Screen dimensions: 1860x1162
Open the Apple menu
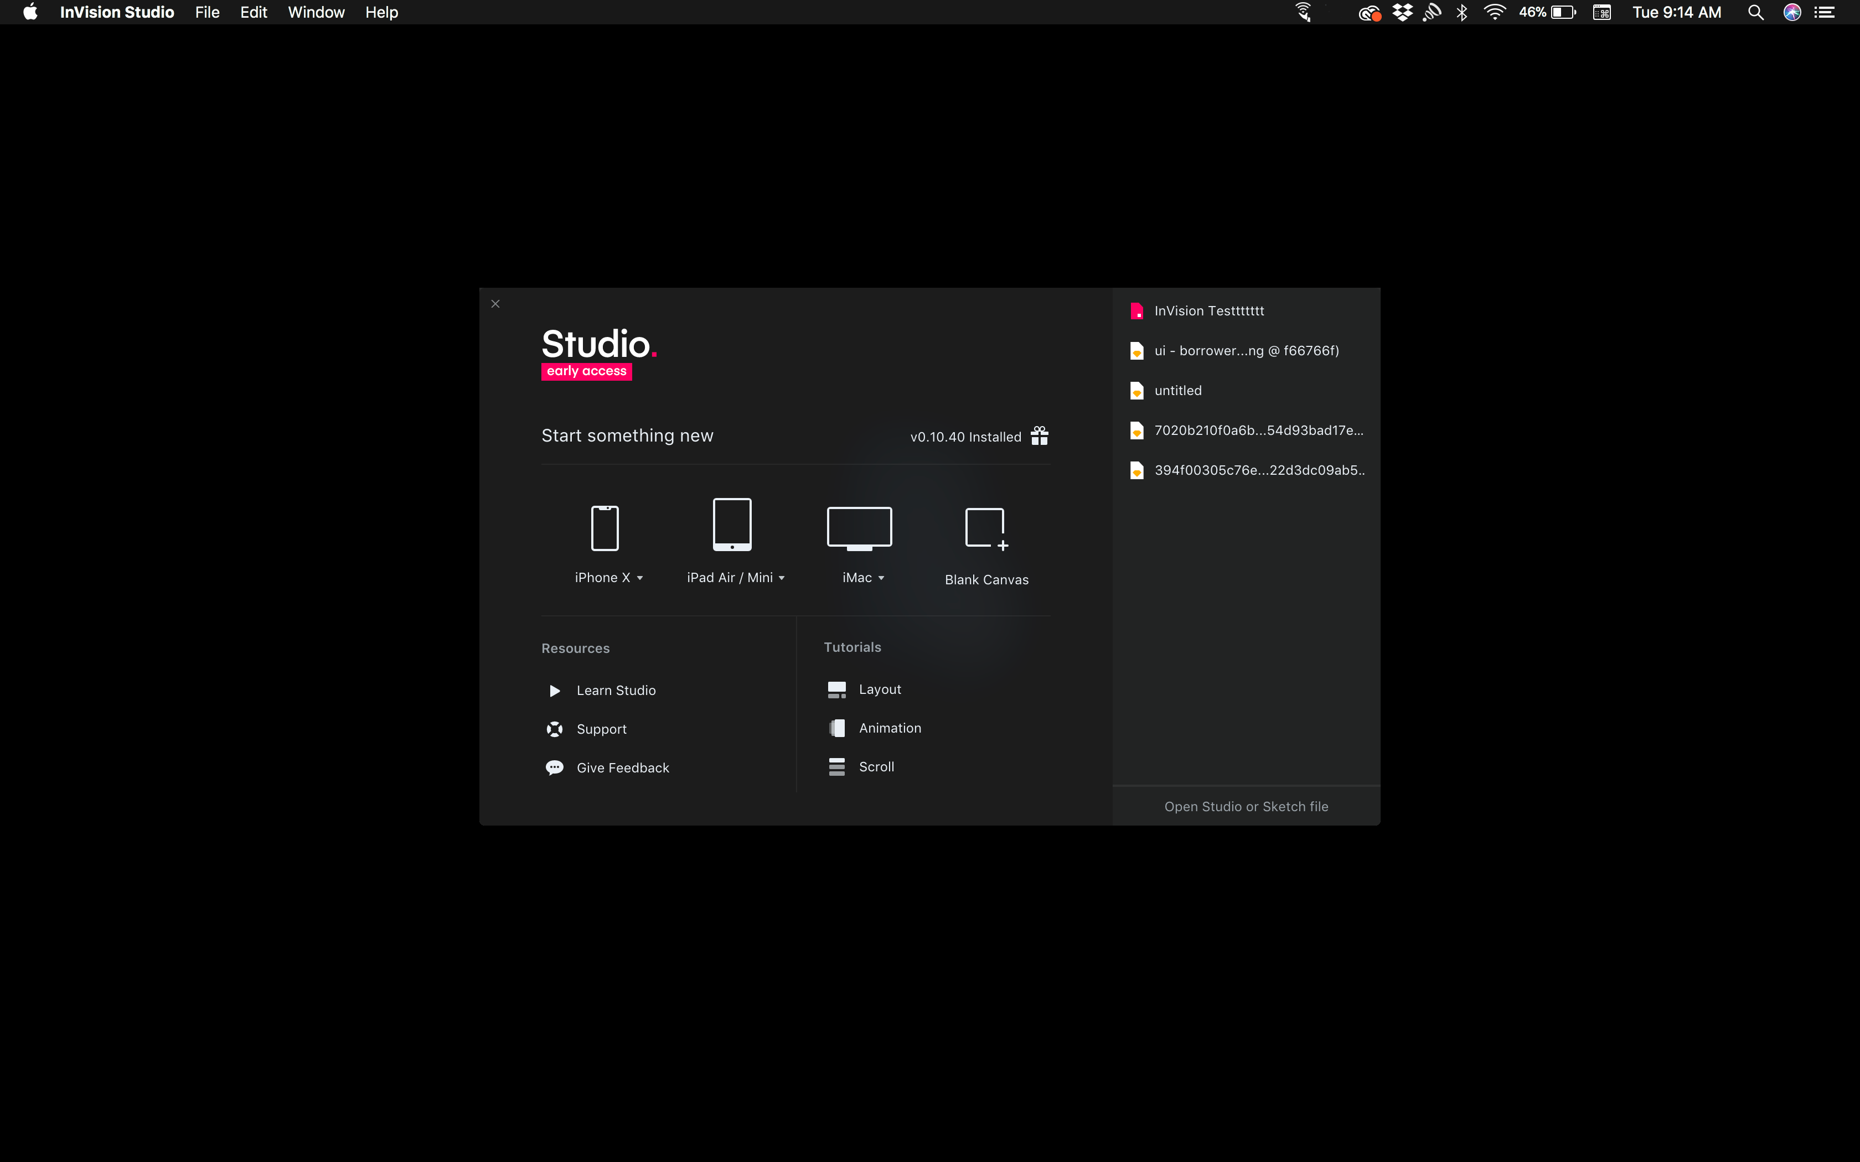30,12
